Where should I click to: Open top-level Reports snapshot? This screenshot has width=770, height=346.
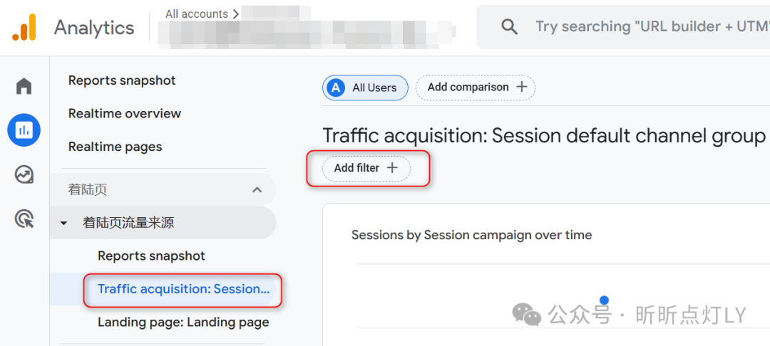tap(122, 80)
